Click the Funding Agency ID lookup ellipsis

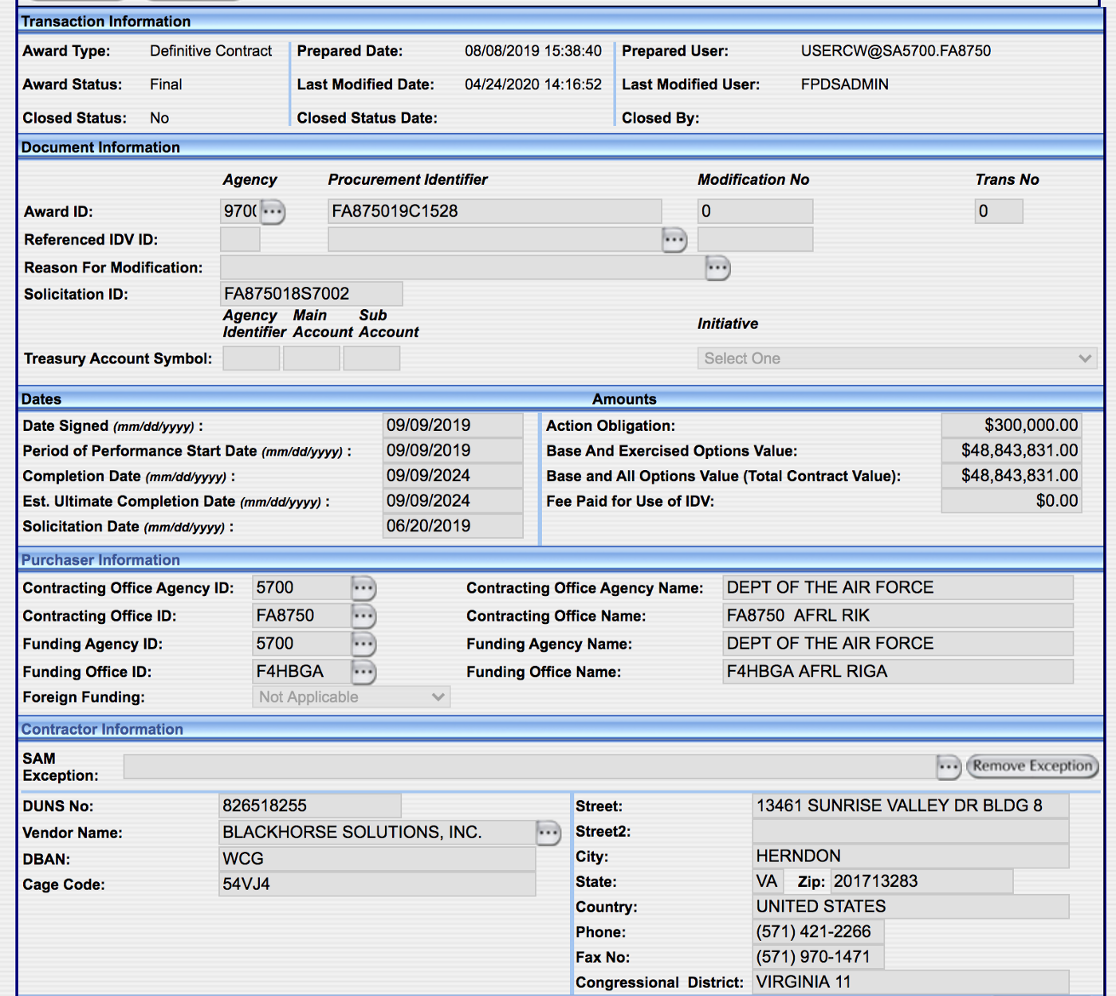point(363,645)
